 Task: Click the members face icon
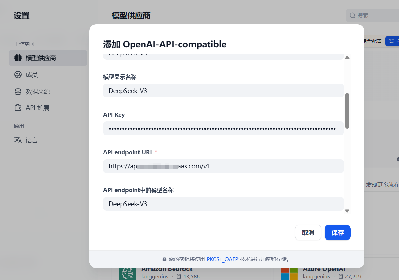pyautogui.click(x=18, y=75)
